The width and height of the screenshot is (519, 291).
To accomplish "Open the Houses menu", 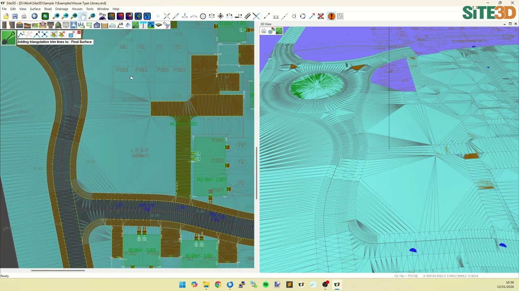I will 77,9.
